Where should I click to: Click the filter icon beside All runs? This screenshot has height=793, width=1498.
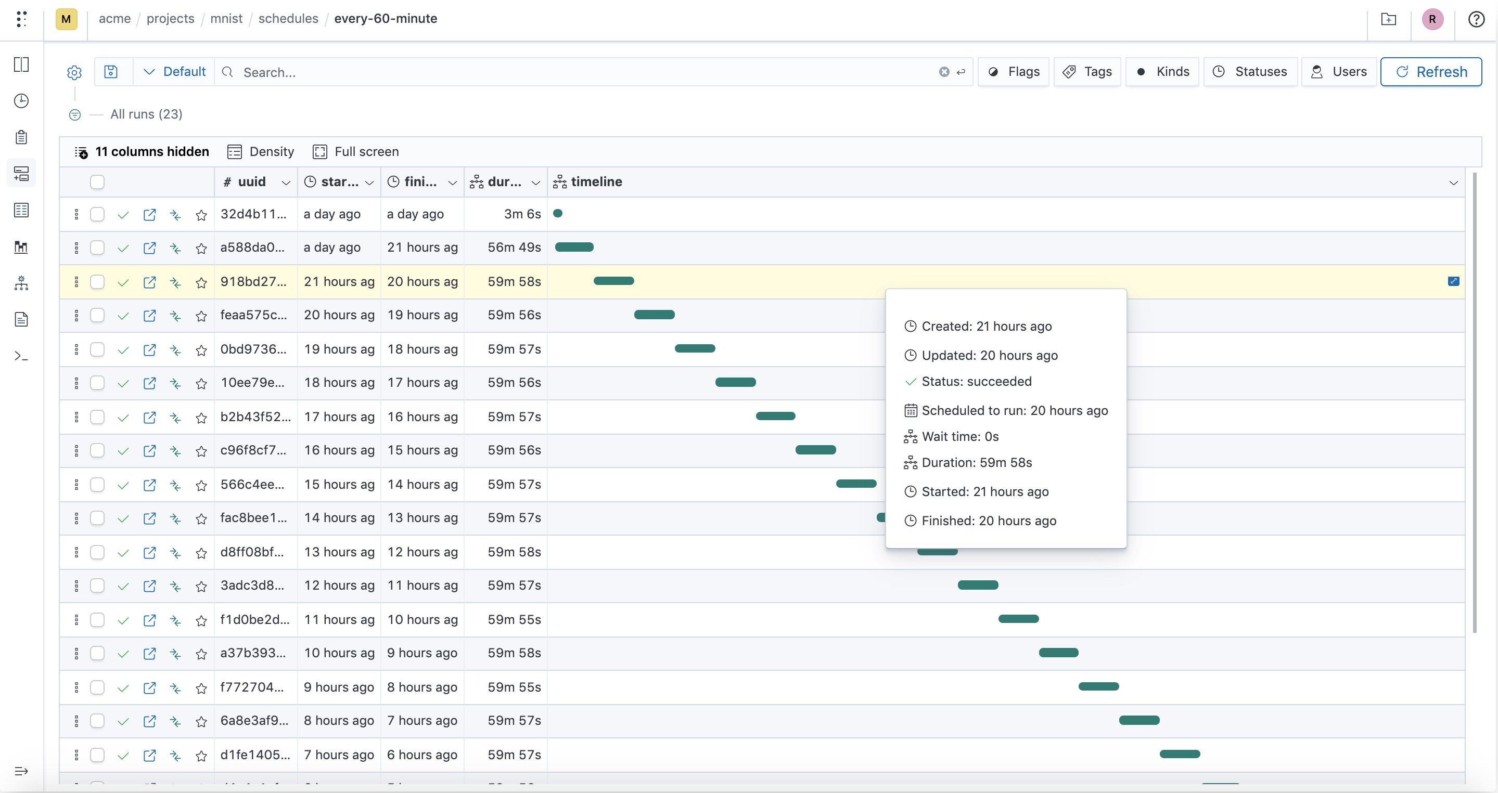pos(75,114)
